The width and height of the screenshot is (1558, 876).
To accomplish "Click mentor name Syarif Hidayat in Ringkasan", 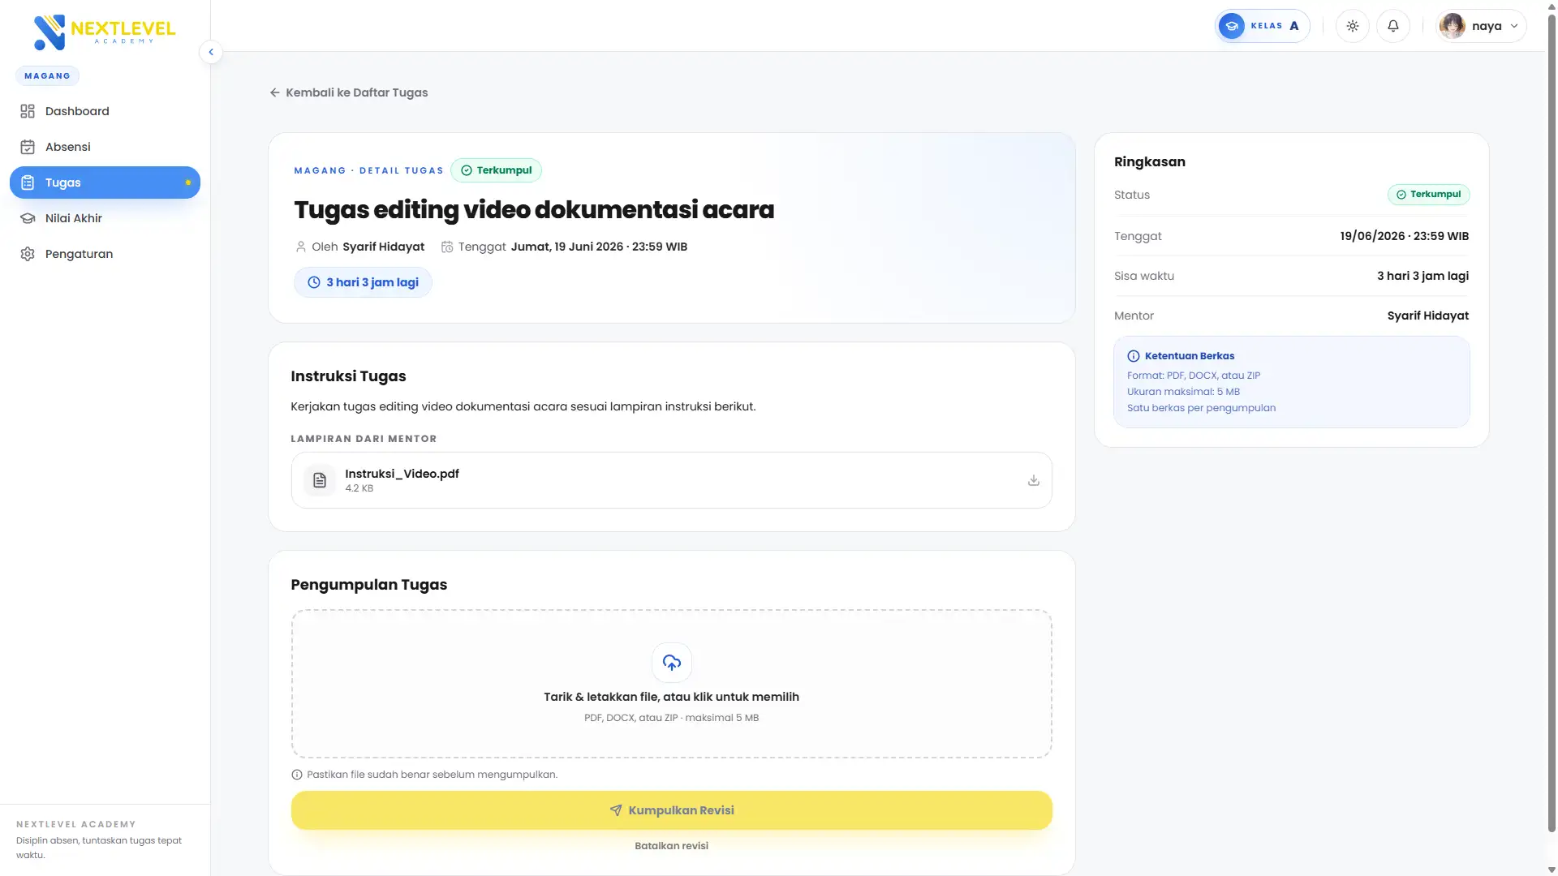I will coord(1427,316).
